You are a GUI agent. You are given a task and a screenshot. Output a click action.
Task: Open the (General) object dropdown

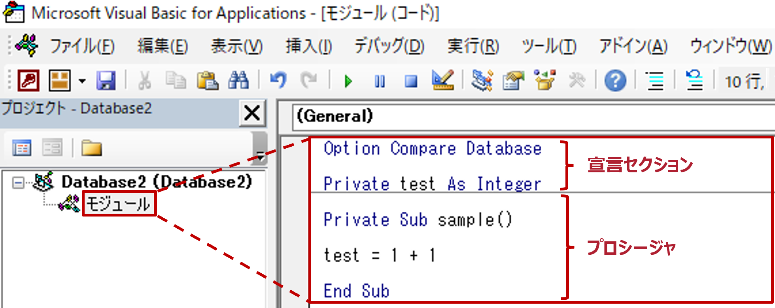[x=530, y=116]
